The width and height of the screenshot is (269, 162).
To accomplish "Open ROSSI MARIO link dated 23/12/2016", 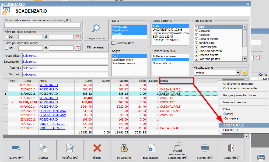I will (x=48, y=119).
